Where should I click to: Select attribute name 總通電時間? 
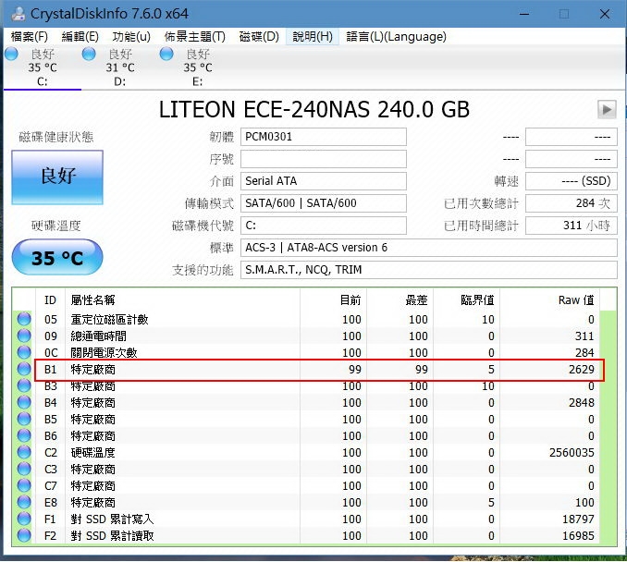tap(98, 336)
